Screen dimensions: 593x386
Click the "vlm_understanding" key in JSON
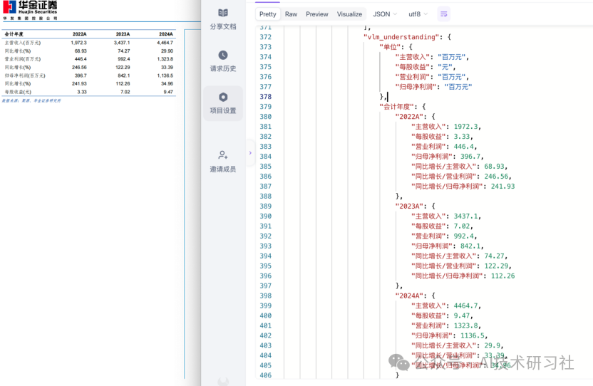tap(402, 37)
